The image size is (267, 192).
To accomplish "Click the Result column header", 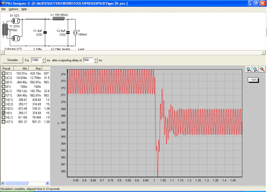I will (7, 69).
